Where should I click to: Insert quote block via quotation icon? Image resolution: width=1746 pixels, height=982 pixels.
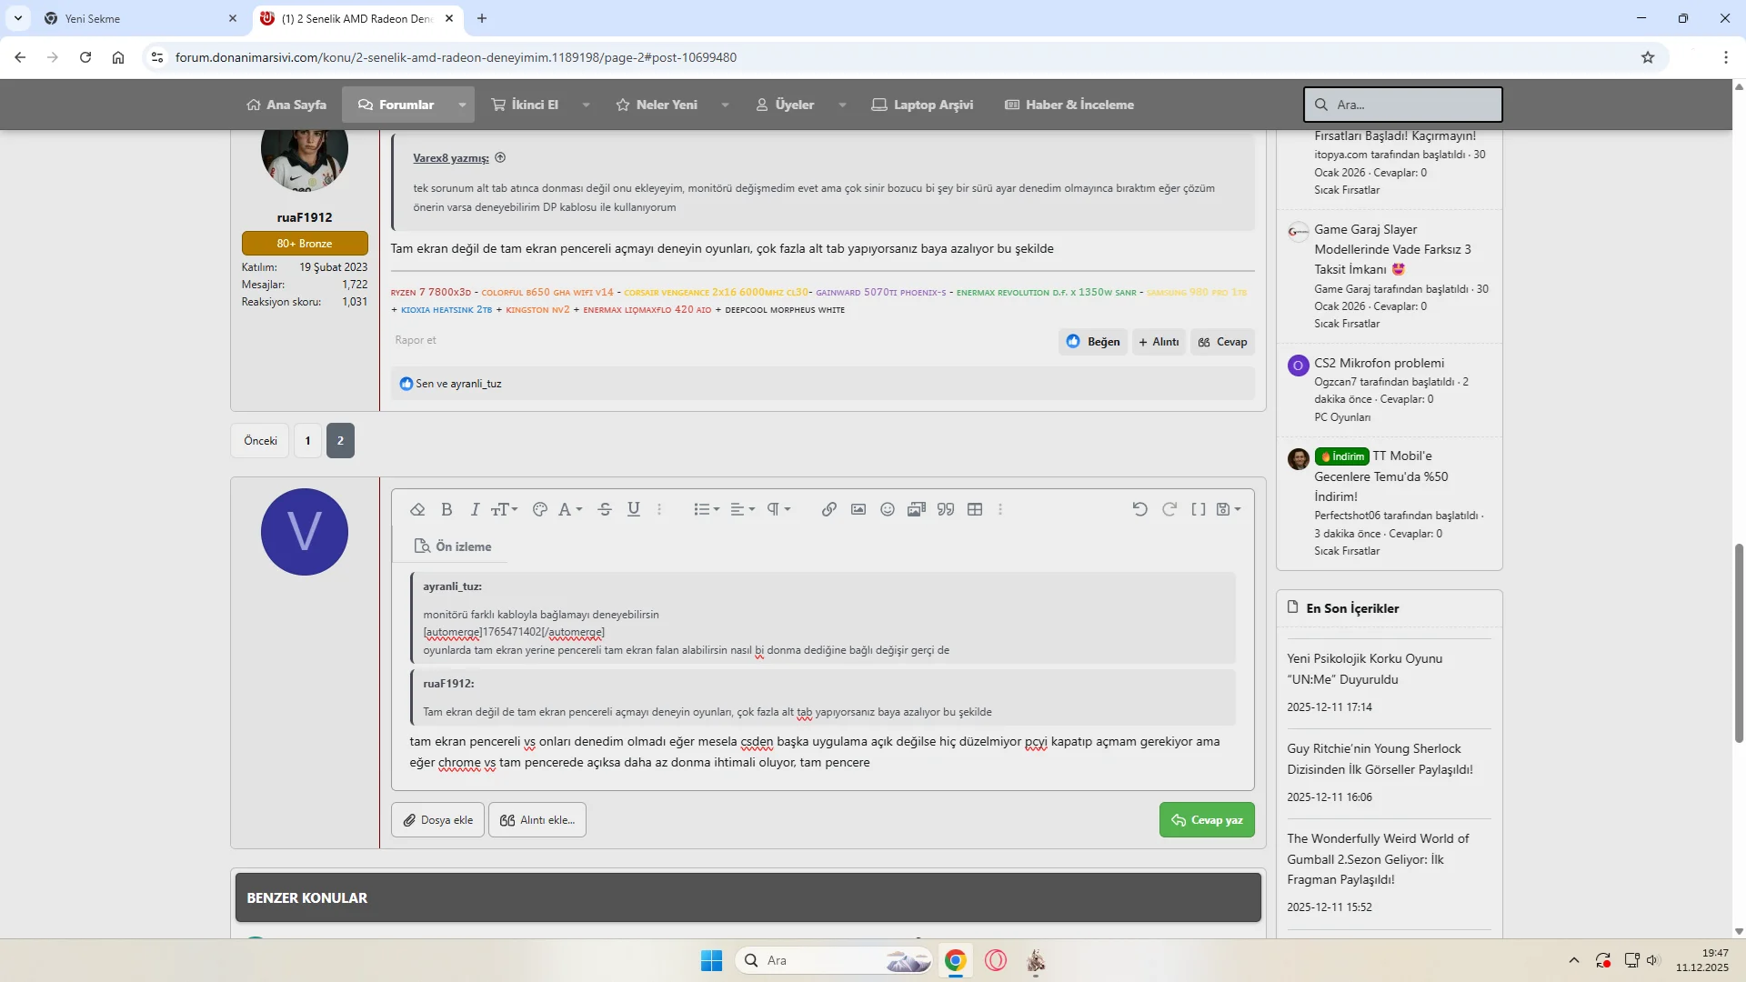(946, 510)
